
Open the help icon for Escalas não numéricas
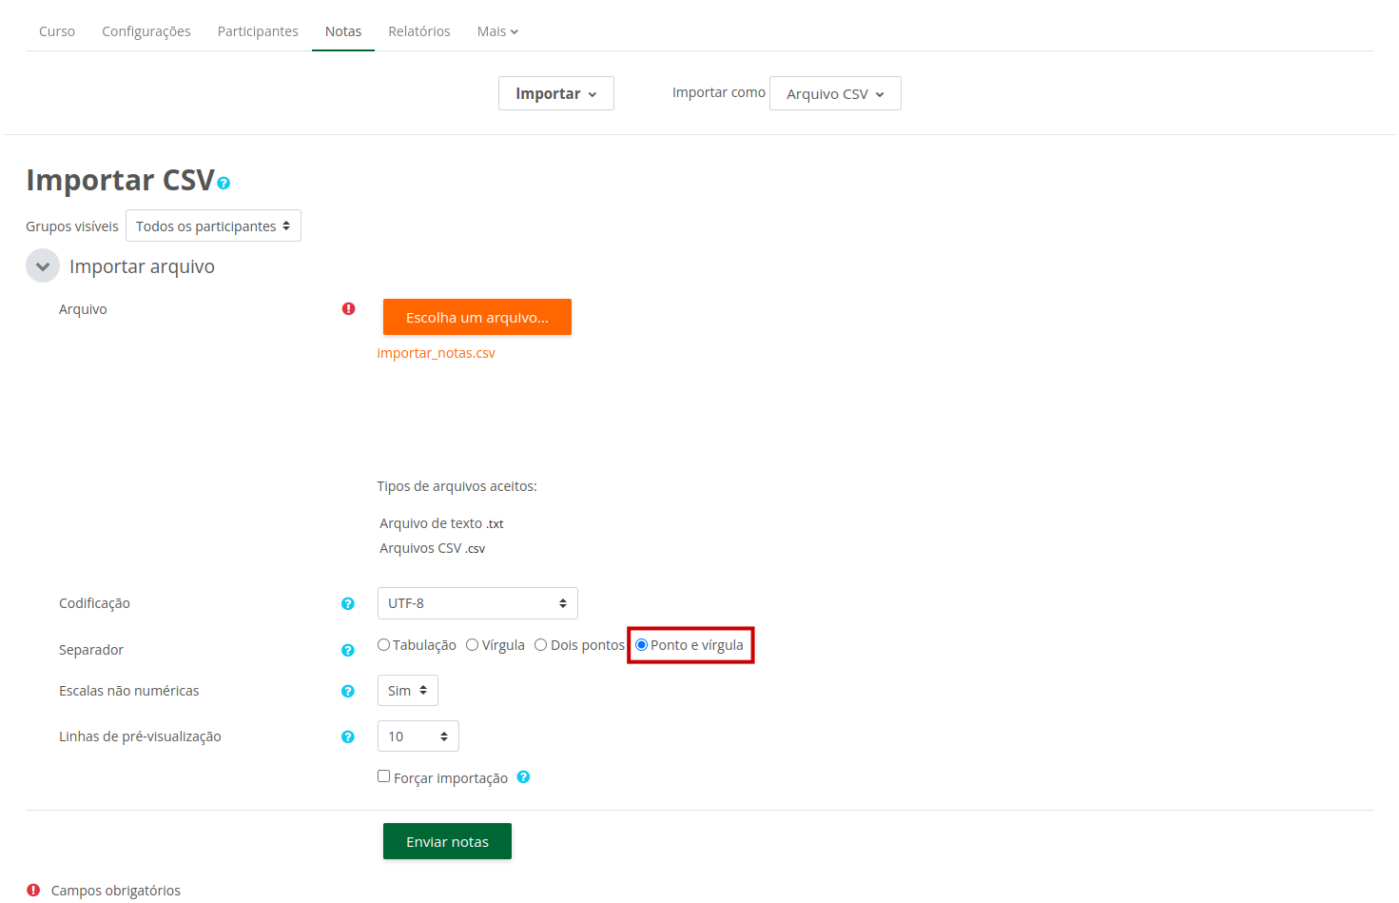(348, 691)
